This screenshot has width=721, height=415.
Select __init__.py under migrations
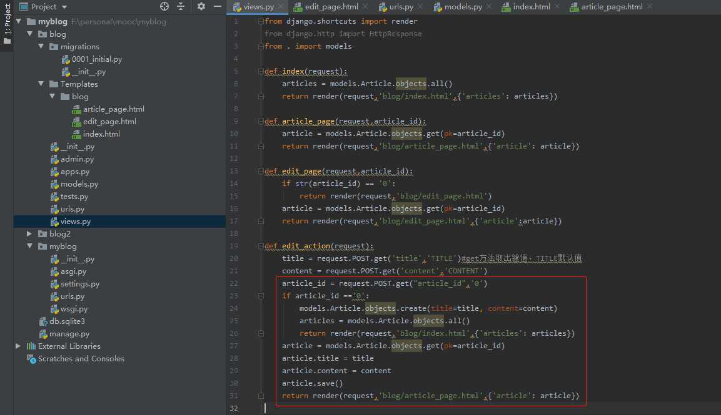[89, 72]
